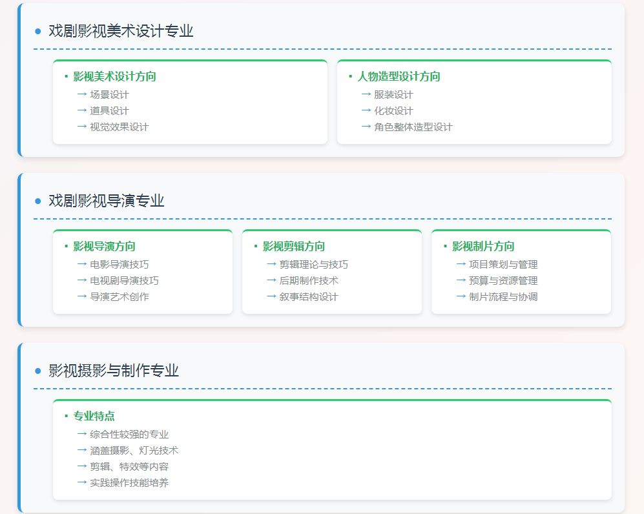Open the 影视剪辑方向 card heading
644x514 pixels.
click(x=293, y=246)
